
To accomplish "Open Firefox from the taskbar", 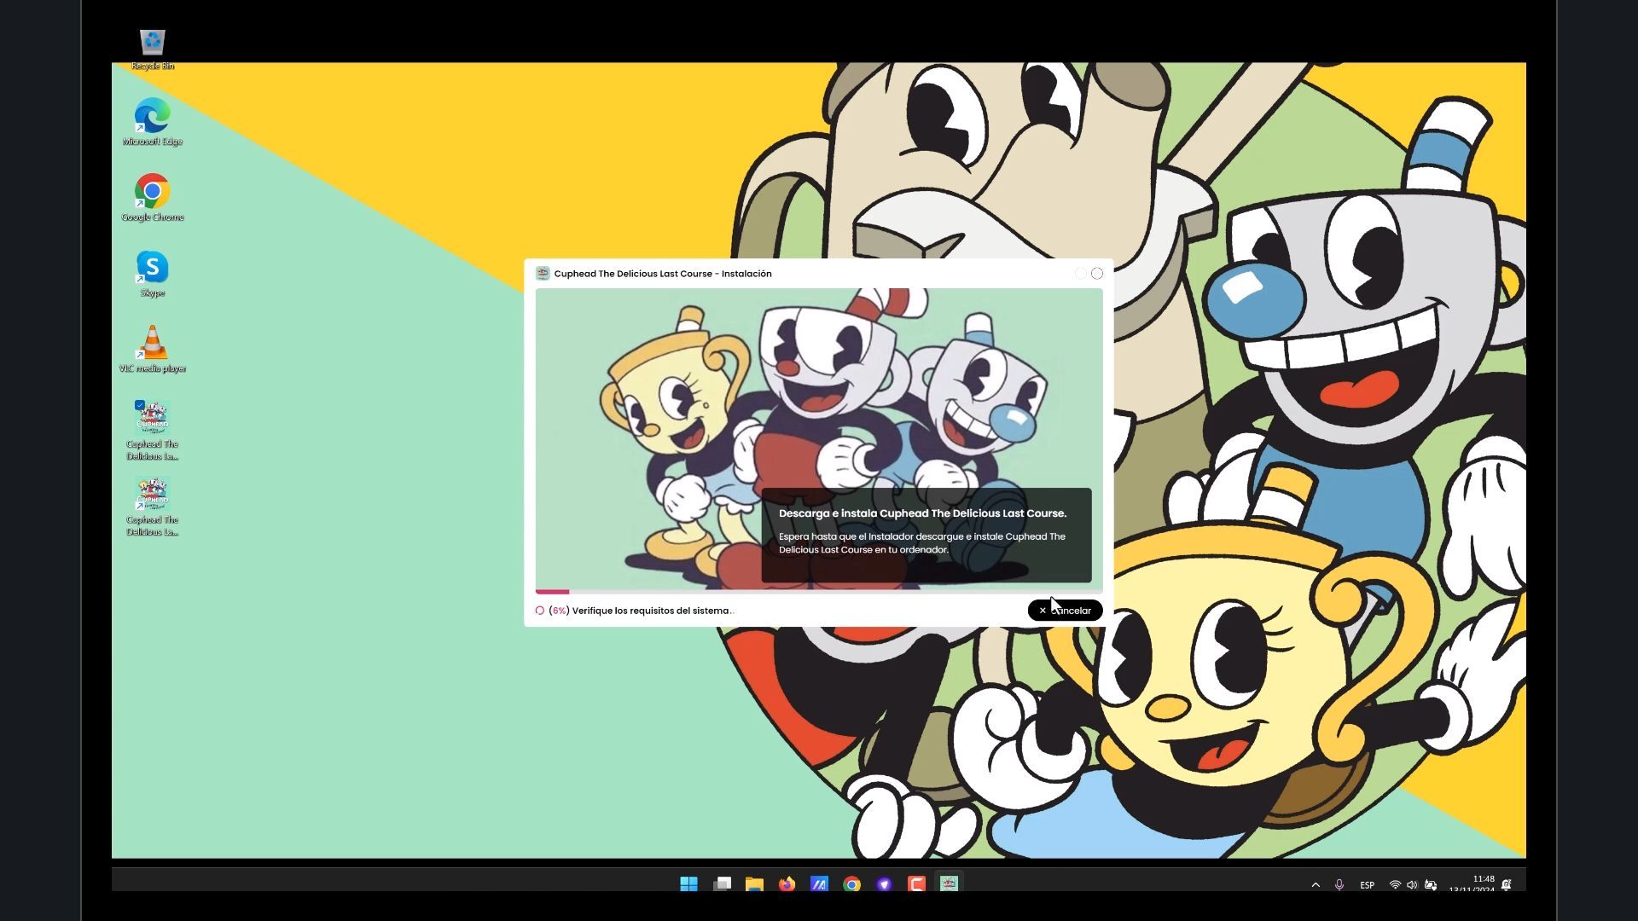I will point(787,884).
